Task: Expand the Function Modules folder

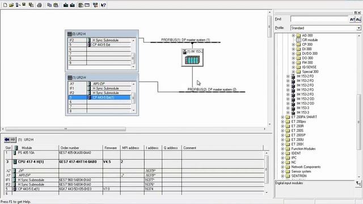Action: tap(282, 148)
